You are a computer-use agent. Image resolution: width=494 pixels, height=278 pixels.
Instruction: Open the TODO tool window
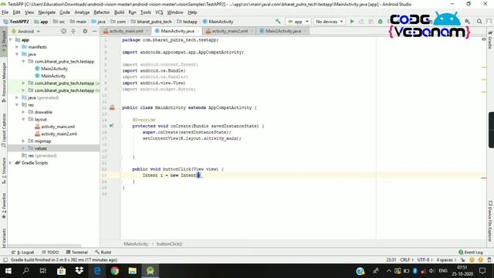click(x=50, y=253)
